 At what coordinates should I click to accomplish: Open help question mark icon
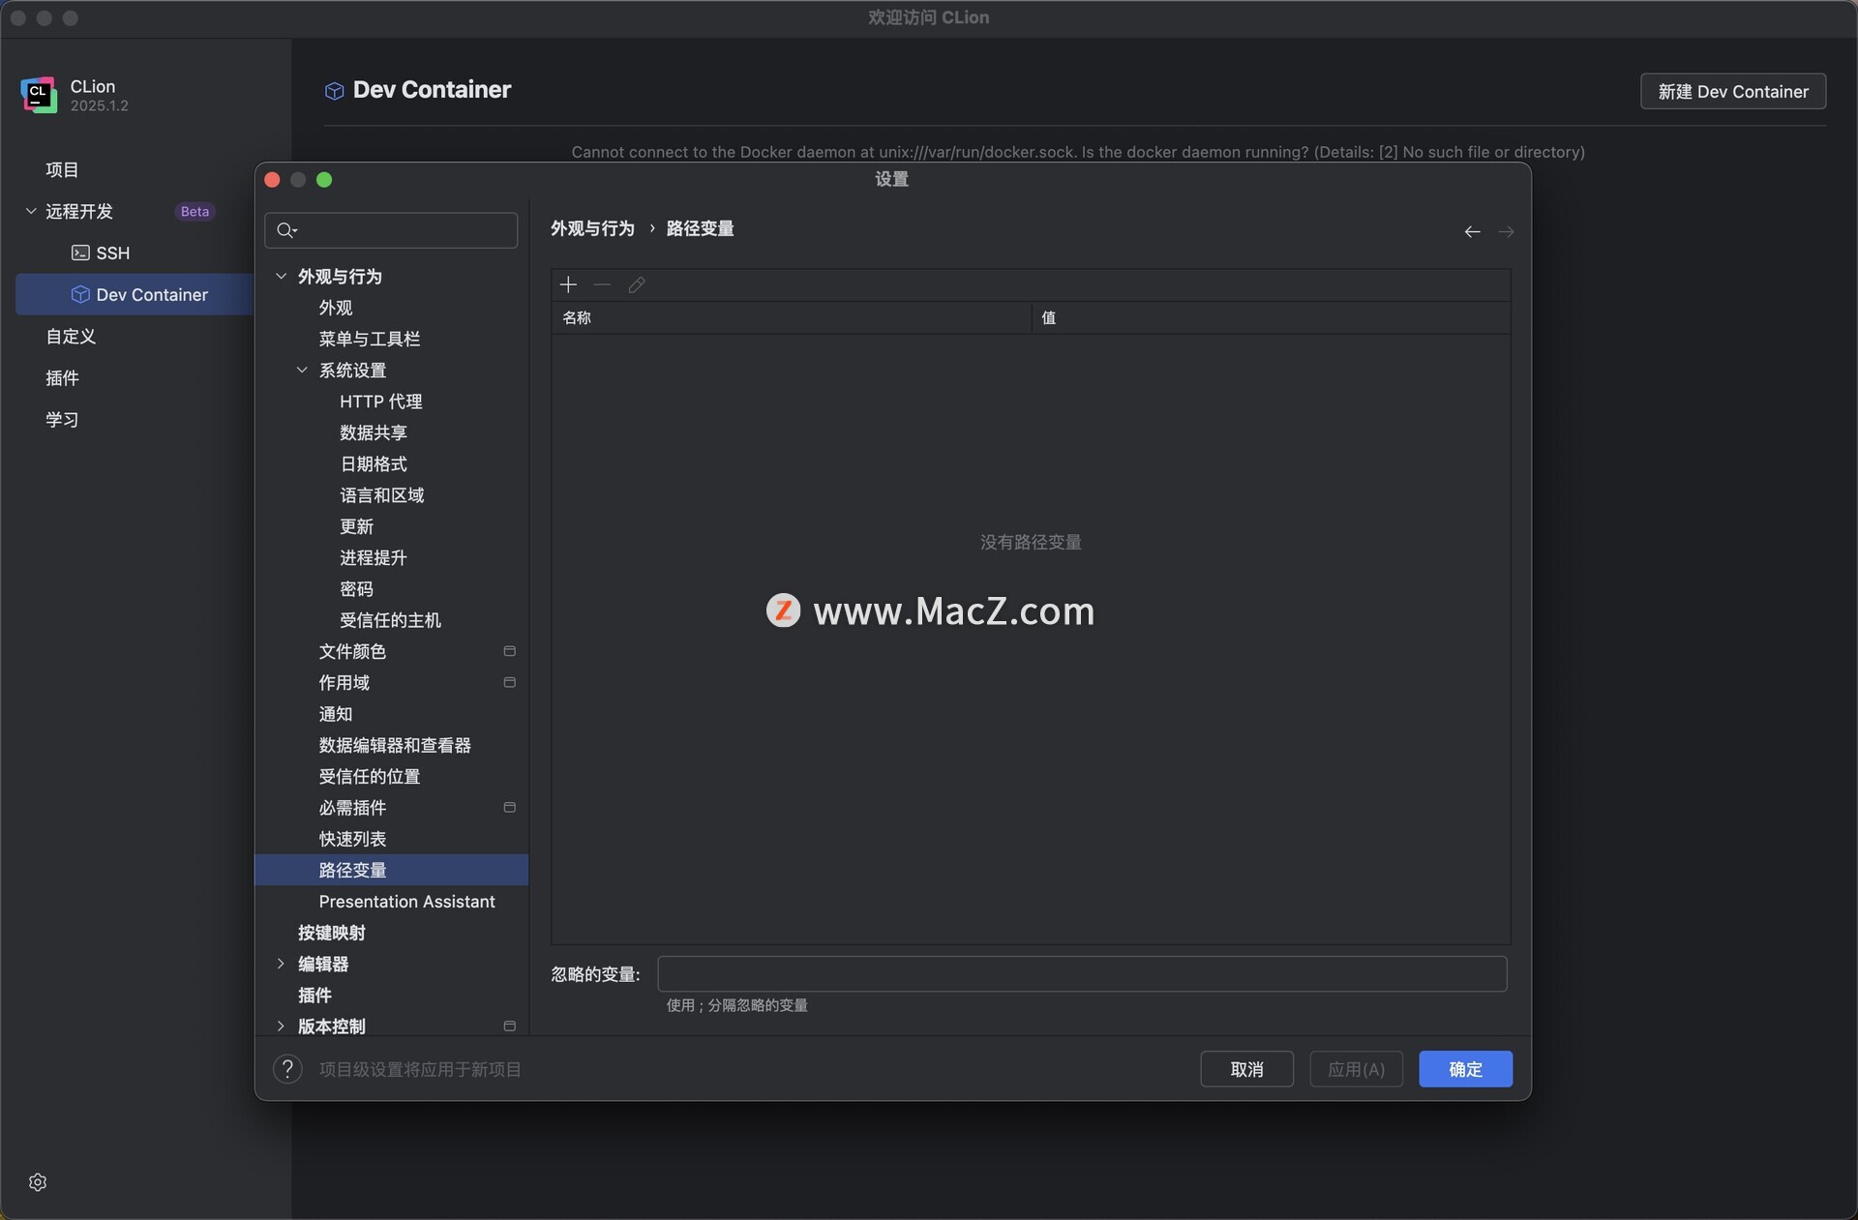287,1068
